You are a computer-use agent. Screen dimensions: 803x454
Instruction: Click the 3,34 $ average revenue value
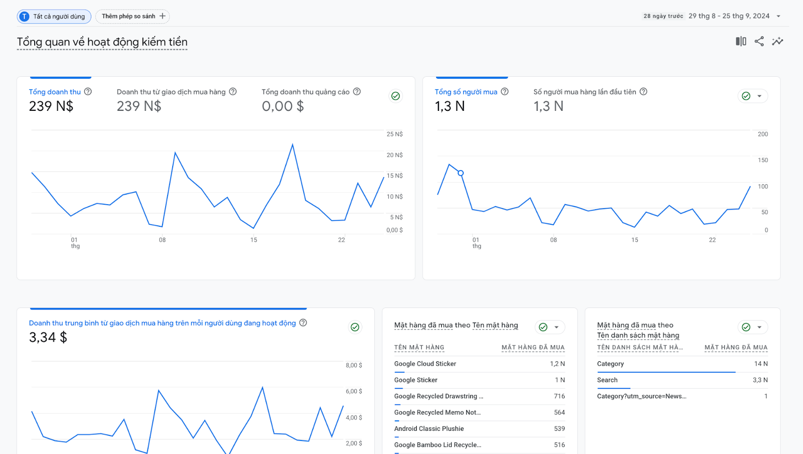[x=48, y=337]
